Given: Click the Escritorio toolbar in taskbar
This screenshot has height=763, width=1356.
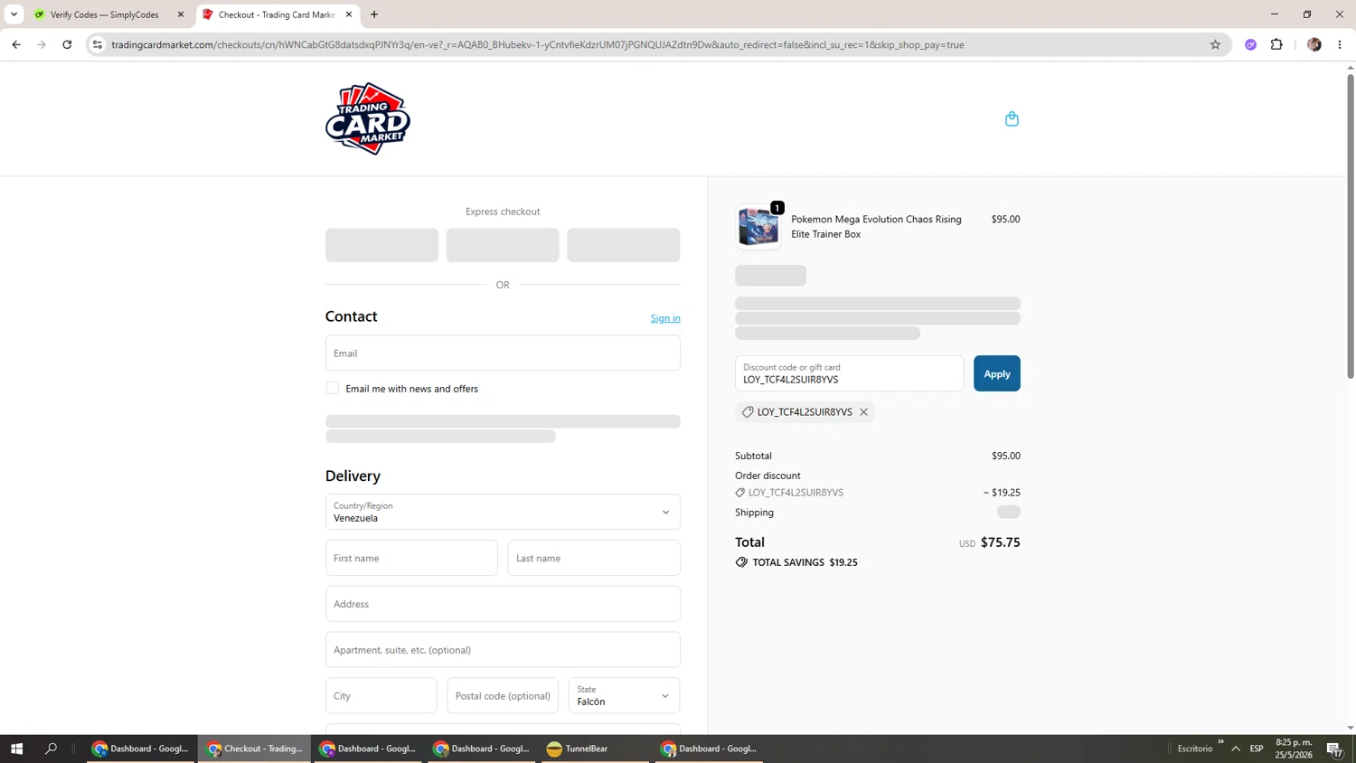Looking at the screenshot, I should click(x=1195, y=749).
